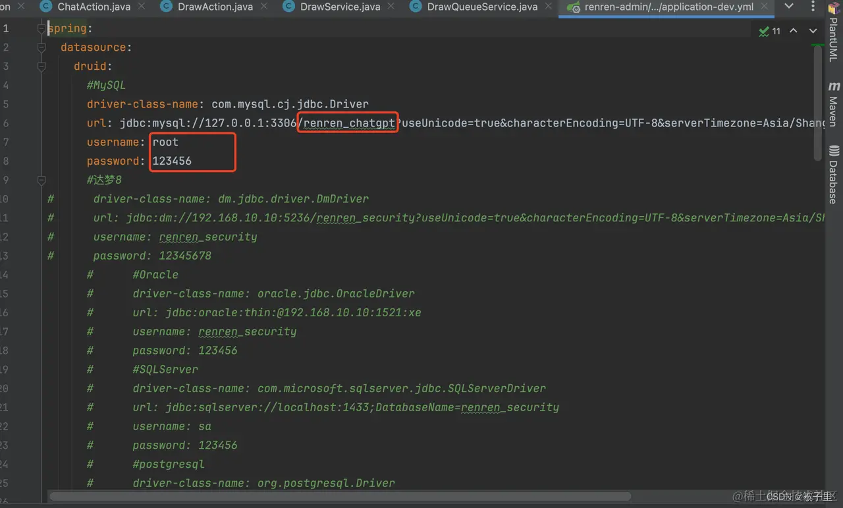This screenshot has height=508, width=843.
Task: Click org.postgresql.Driver commented line
Action: click(264, 483)
